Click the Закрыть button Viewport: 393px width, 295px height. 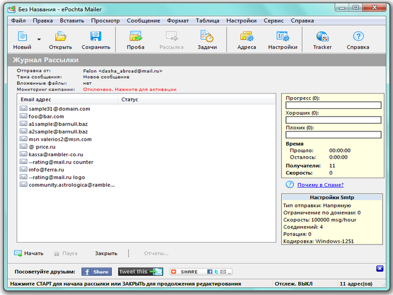coord(106,253)
